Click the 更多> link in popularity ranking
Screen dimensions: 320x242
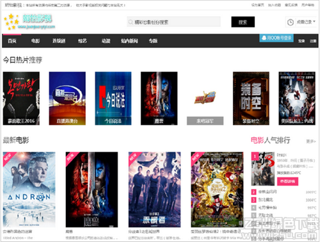[x=311, y=141]
